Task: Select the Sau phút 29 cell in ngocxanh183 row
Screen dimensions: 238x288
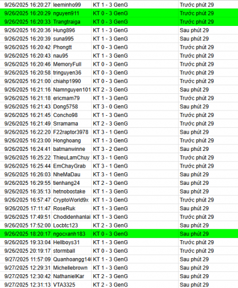Action: coord(208,234)
